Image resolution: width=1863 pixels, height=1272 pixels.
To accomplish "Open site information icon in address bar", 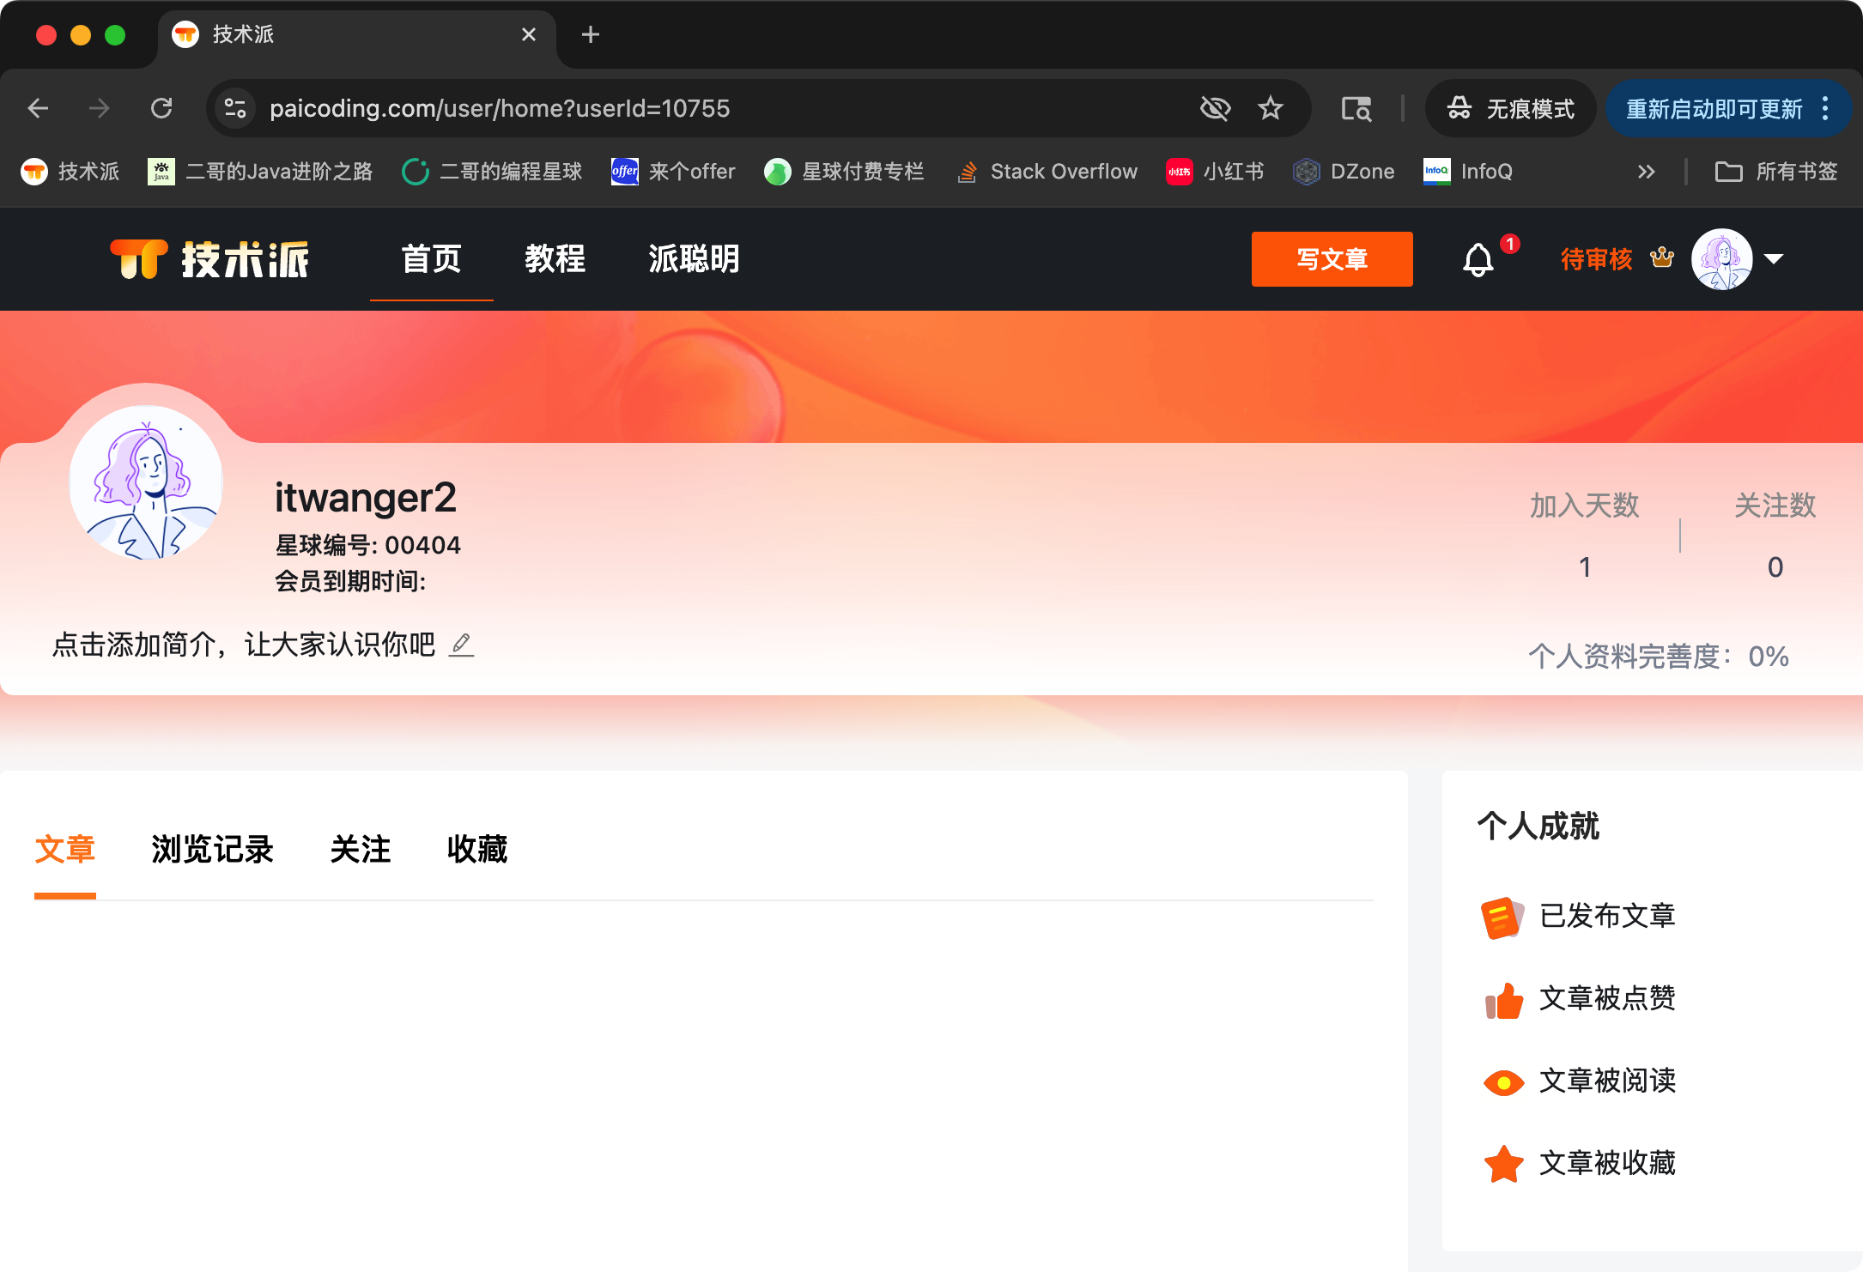I will click(234, 108).
